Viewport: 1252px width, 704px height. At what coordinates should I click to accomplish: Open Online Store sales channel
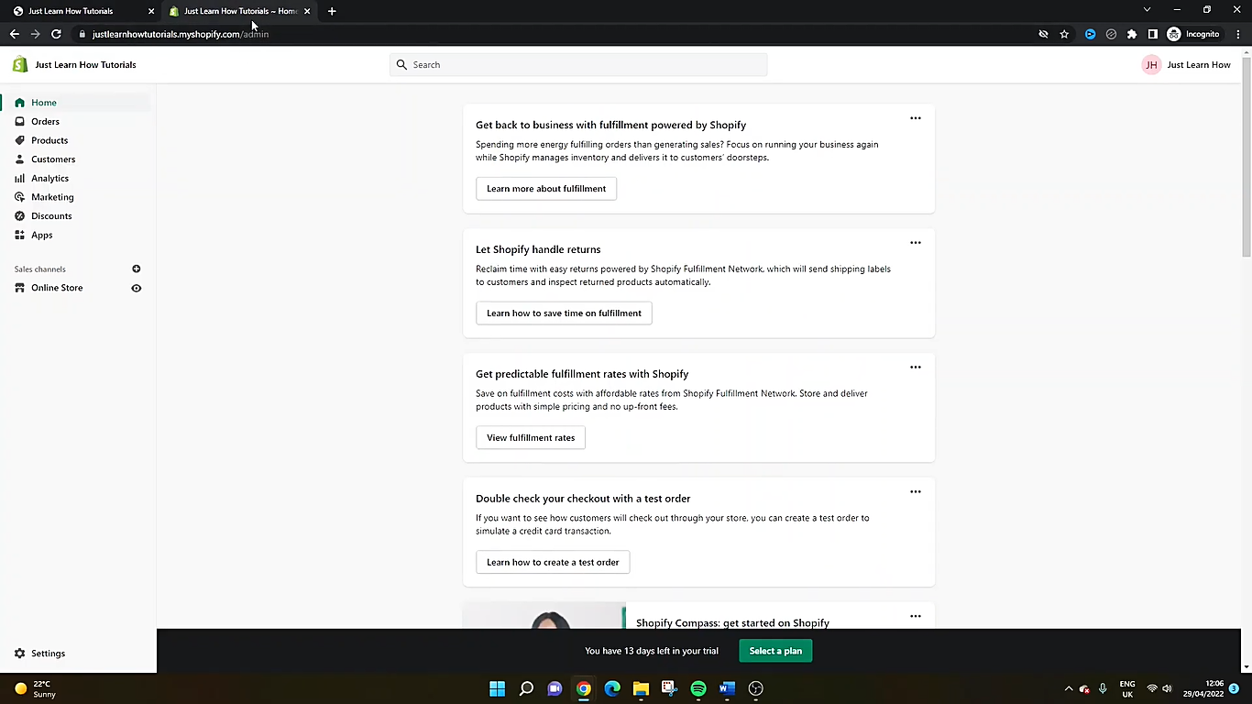[57, 288]
